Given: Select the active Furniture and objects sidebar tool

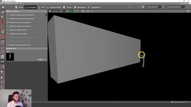Looking at the screenshot, I should point(2,62).
